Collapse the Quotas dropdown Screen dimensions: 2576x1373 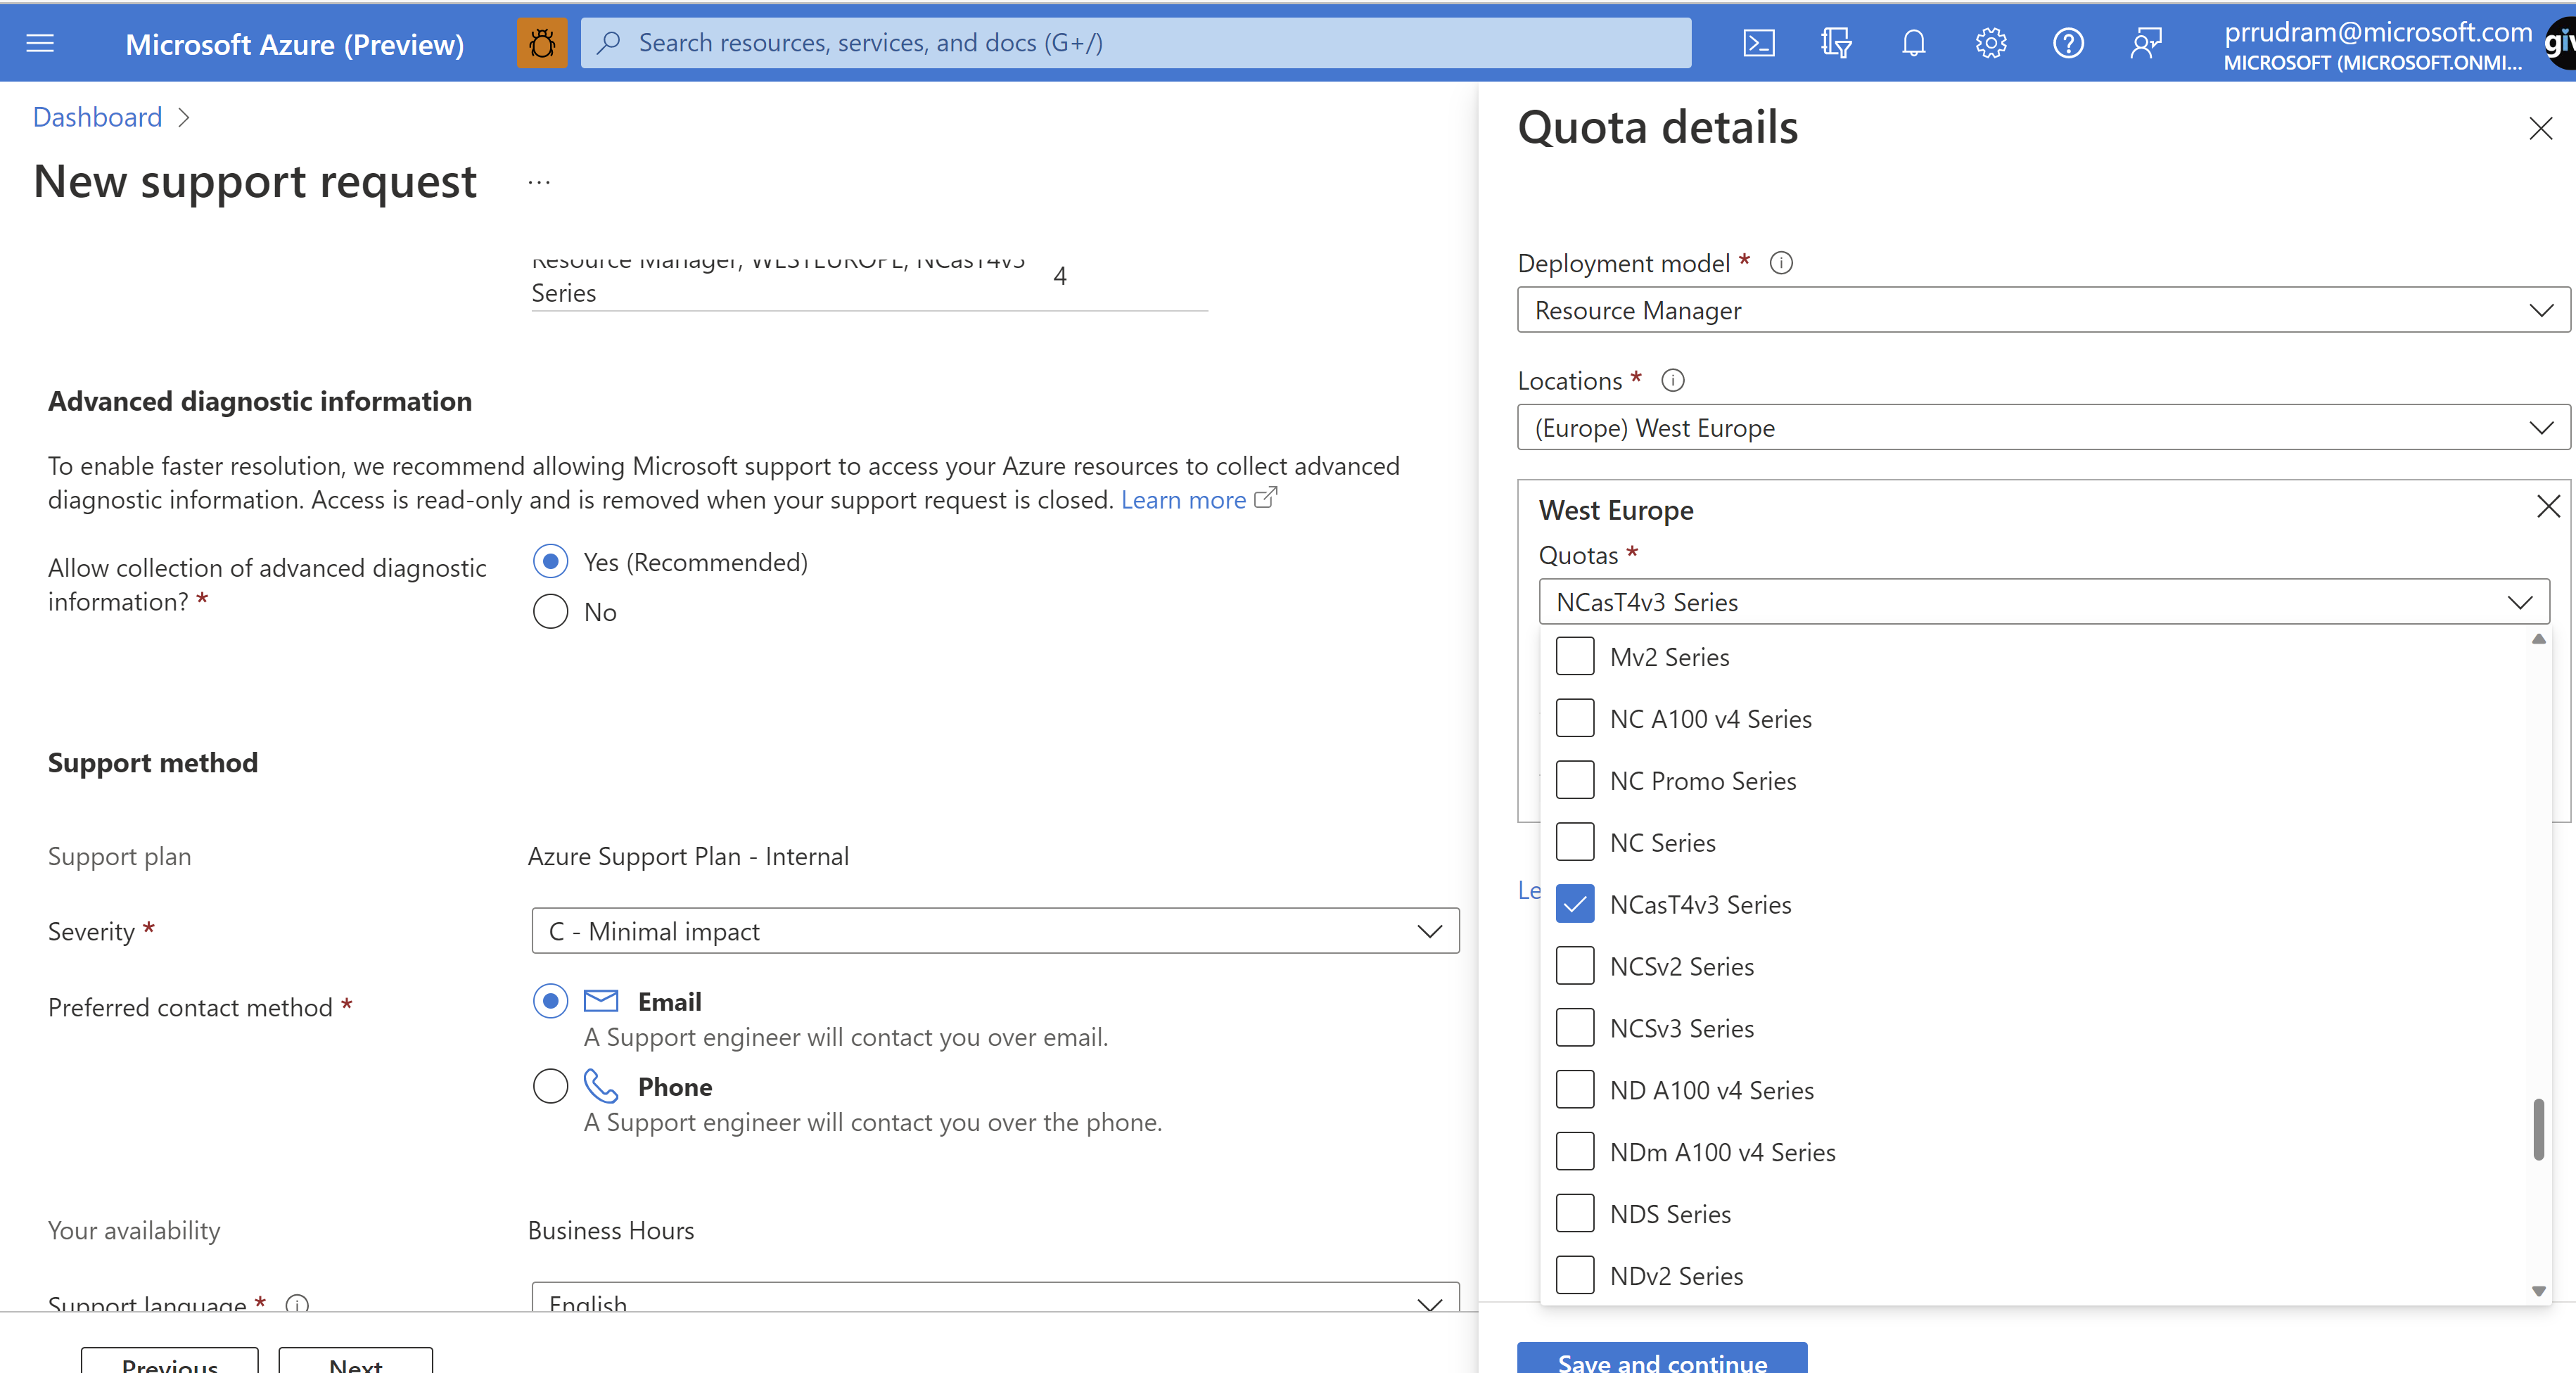click(x=2044, y=602)
